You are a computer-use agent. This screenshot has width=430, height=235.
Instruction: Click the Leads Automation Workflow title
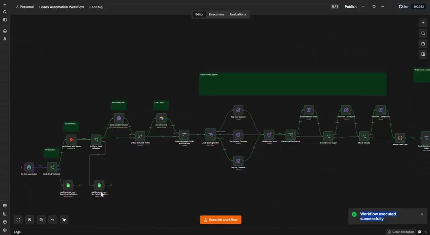pos(61,7)
